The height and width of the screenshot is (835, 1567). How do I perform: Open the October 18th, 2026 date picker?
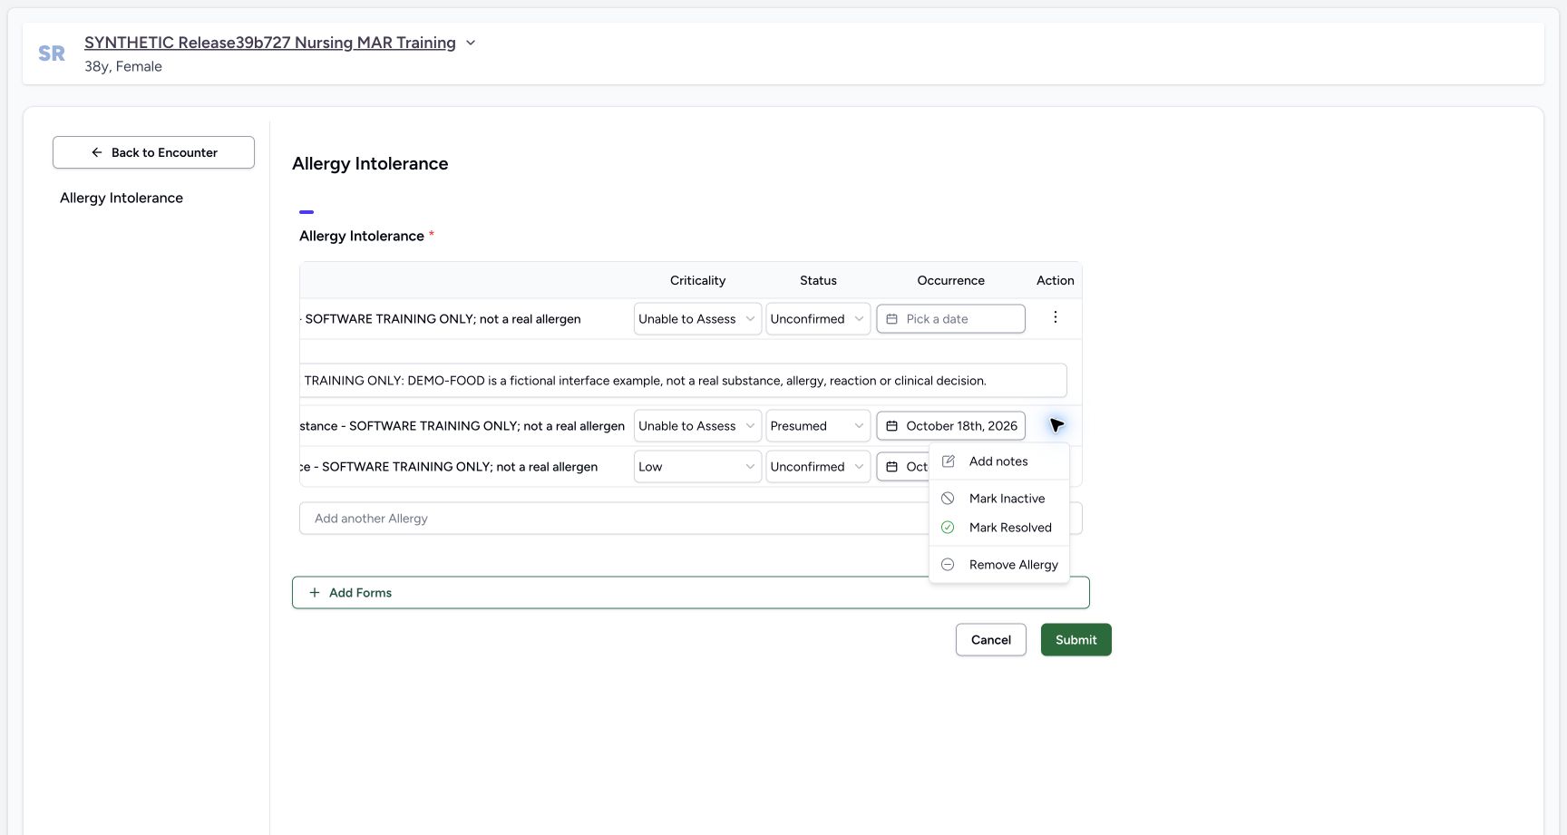950,426
